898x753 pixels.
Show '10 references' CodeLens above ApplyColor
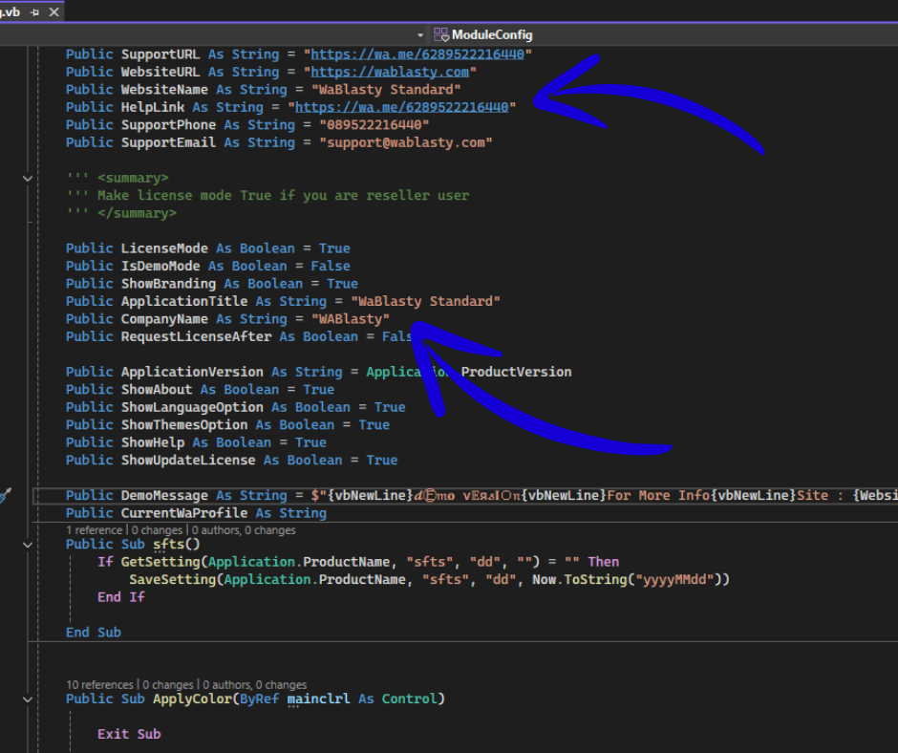tap(99, 684)
